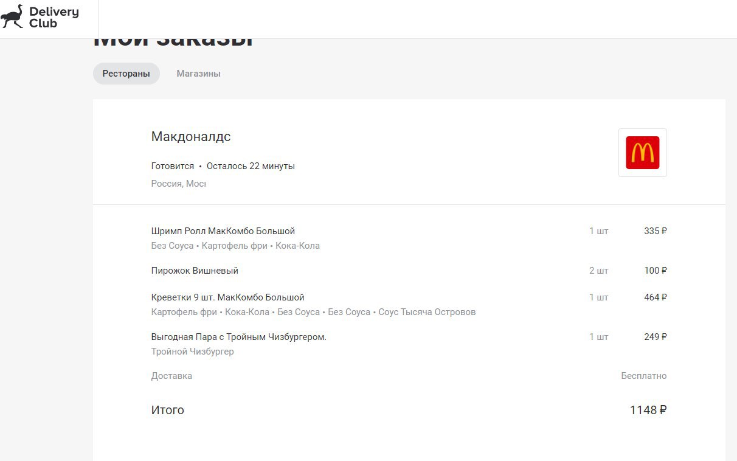Image resolution: width=737 pixels, height=461 pixels.
Task: Click the 2 шт quantity
Action: pos(598,271)
